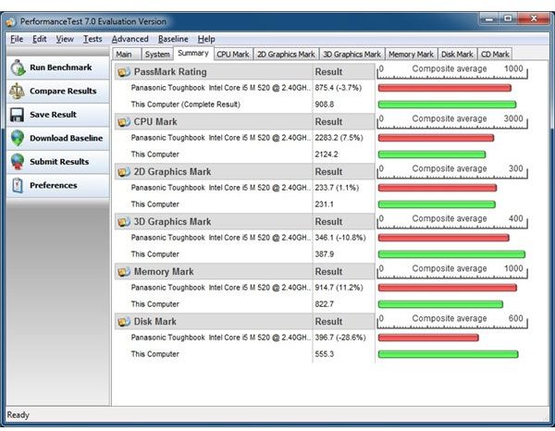Switch to the CPU Mark tab
Image resolution: width=555 pixels, height=431 pixels.
pos(233,55)
